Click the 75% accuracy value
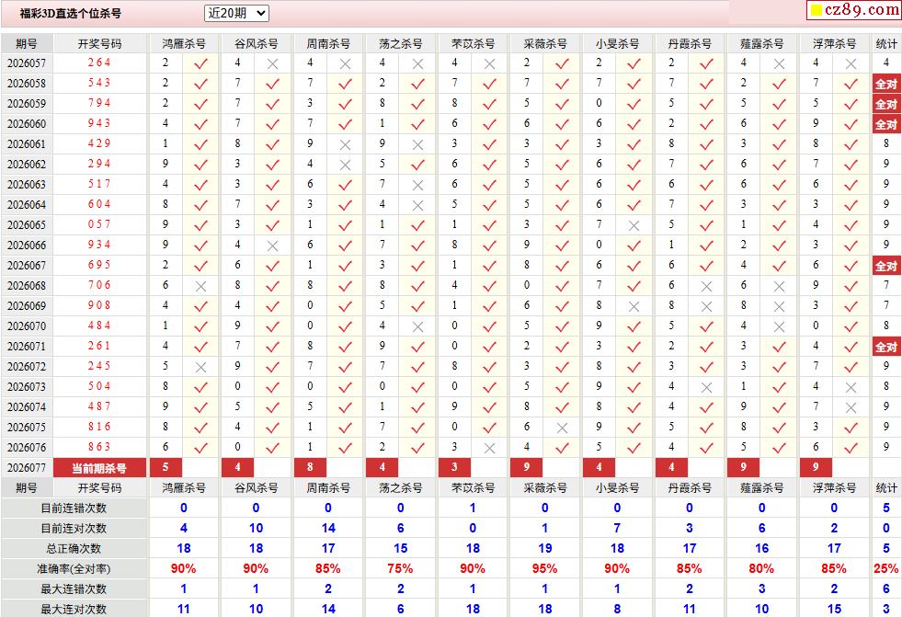902x617 pixels. point(400,568)
